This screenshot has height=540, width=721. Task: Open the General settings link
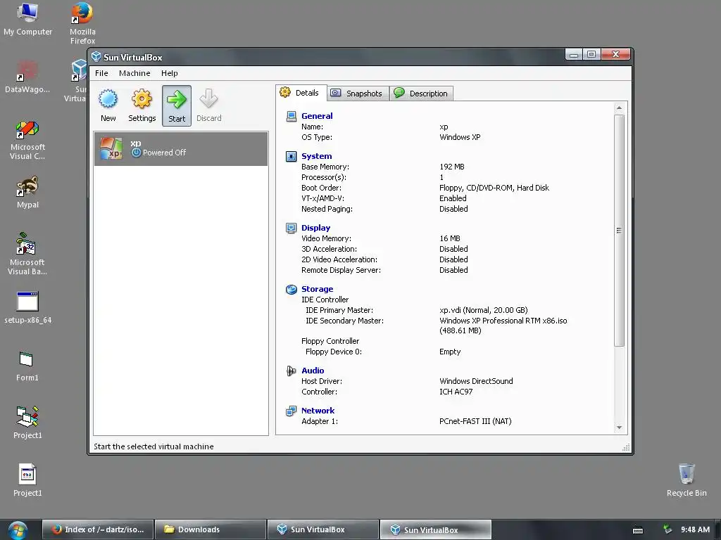317,116
